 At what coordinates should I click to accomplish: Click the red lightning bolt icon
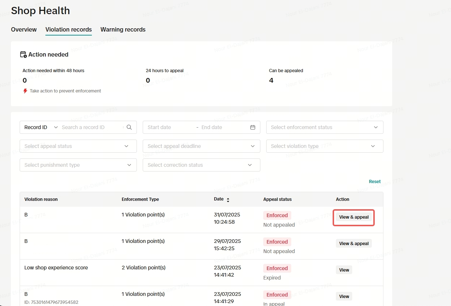[25, 91]
